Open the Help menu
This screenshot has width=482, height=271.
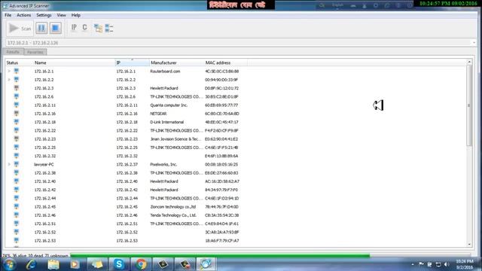pyautogui.click(x=75, y=15)
